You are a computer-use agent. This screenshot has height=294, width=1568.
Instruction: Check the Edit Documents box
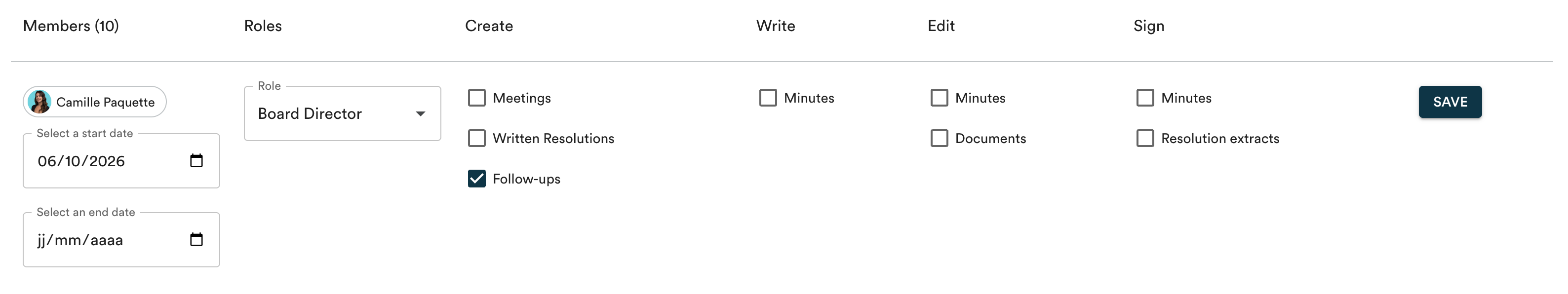click(939, 138)
